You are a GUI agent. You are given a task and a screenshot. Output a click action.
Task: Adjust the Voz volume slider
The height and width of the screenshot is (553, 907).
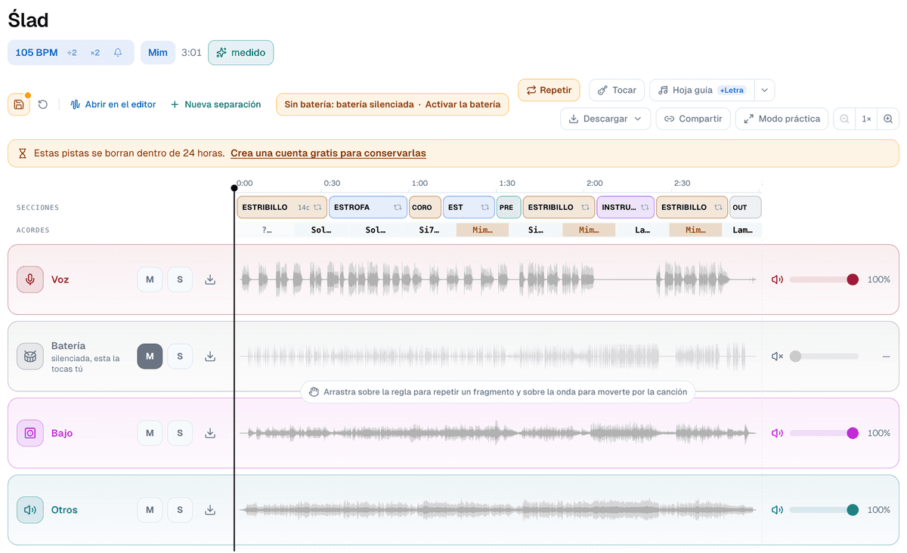click(824, 280)
